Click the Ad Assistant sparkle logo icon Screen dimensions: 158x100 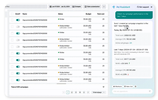(x=114, y=7)
